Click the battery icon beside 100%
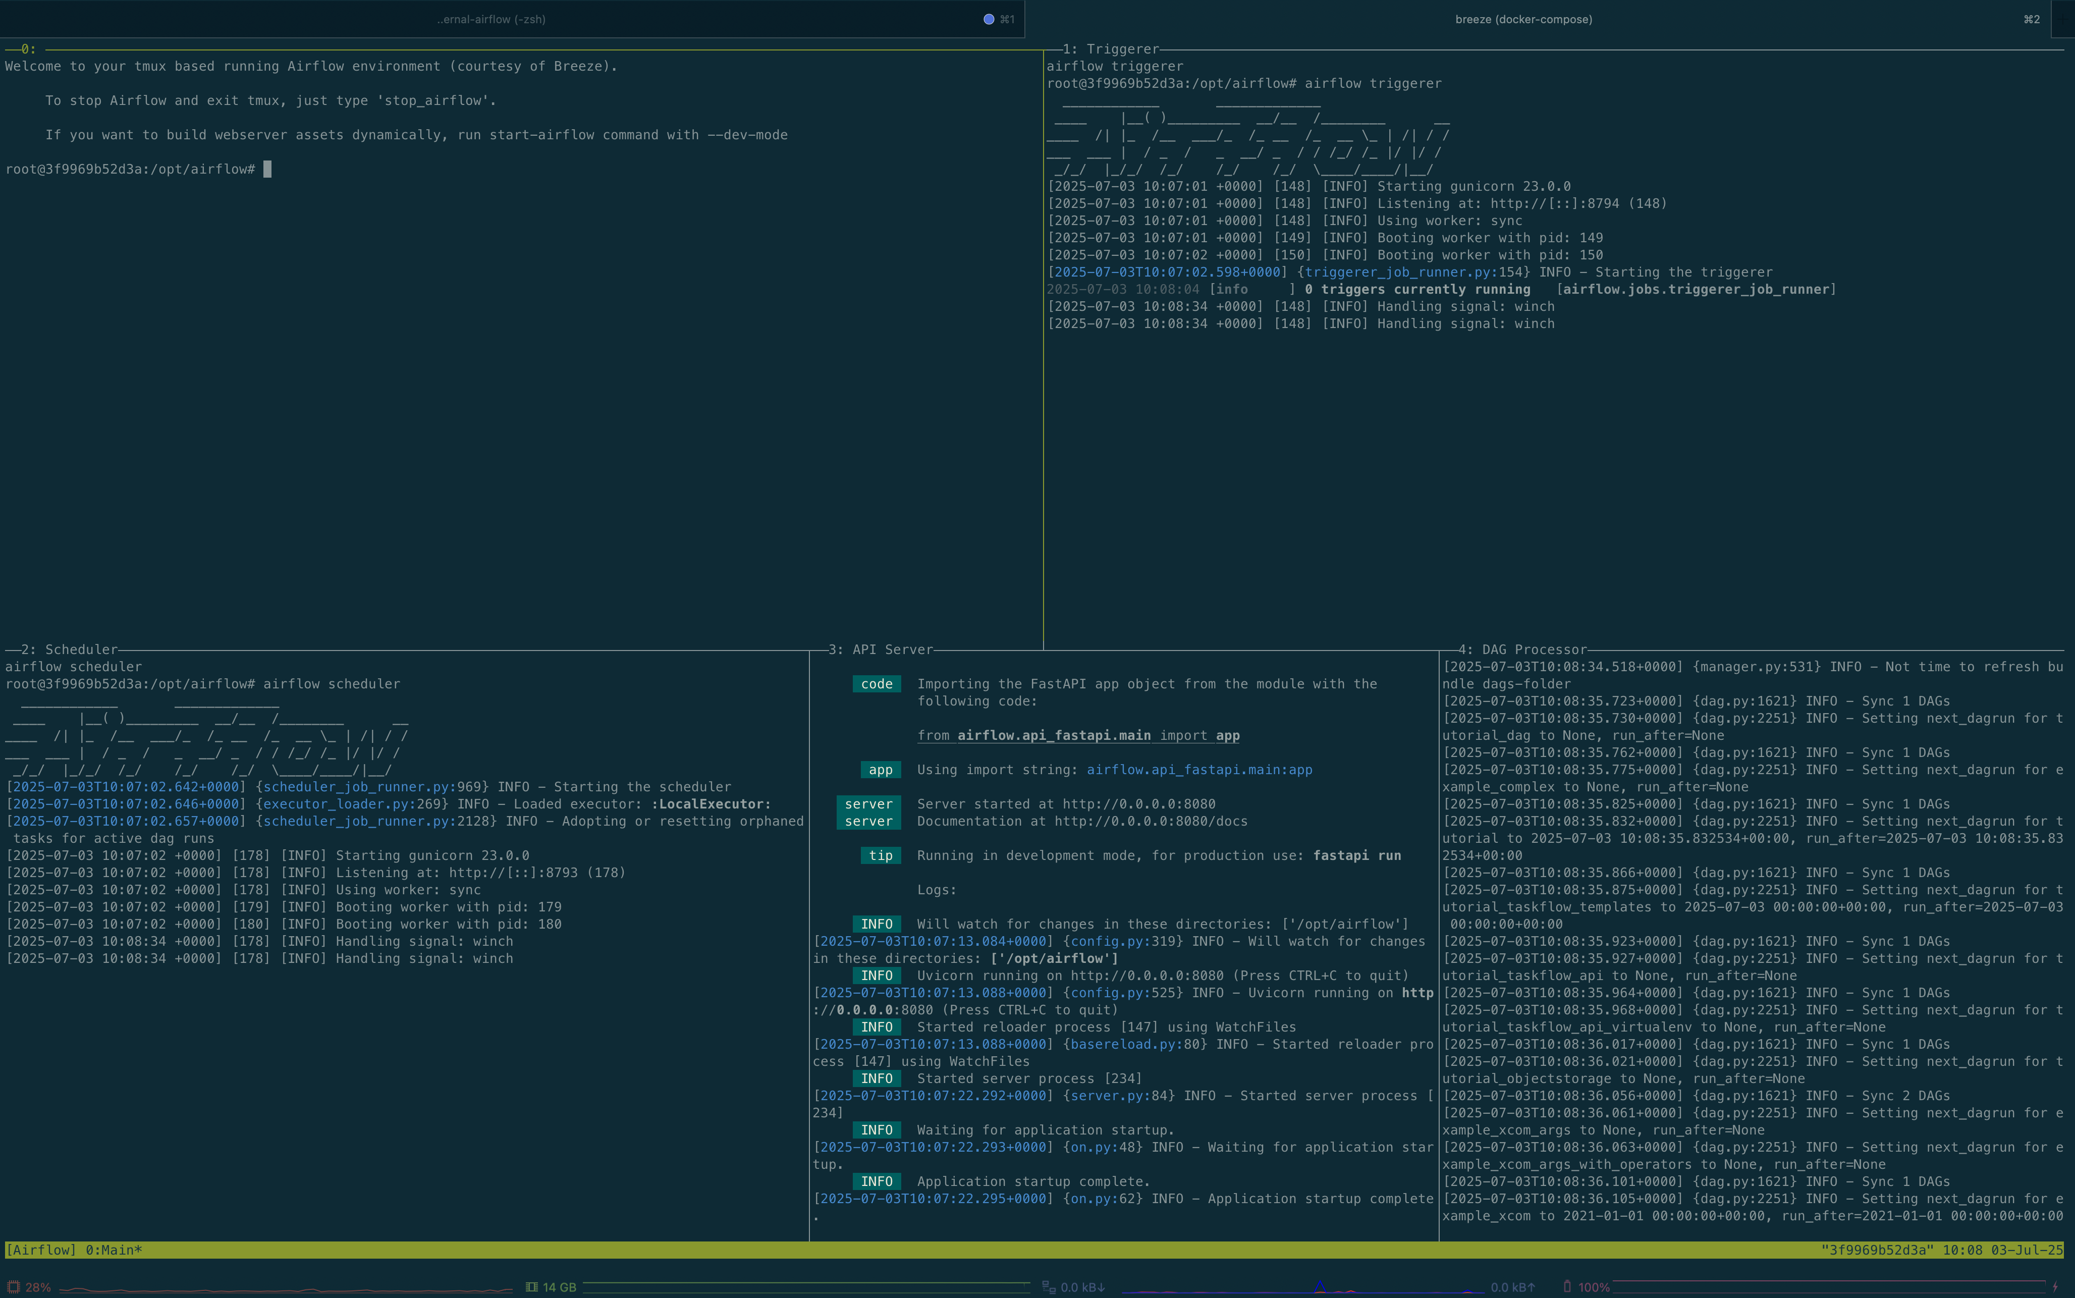This screenshot has height=1298, width=2075. [1567, 1287]
